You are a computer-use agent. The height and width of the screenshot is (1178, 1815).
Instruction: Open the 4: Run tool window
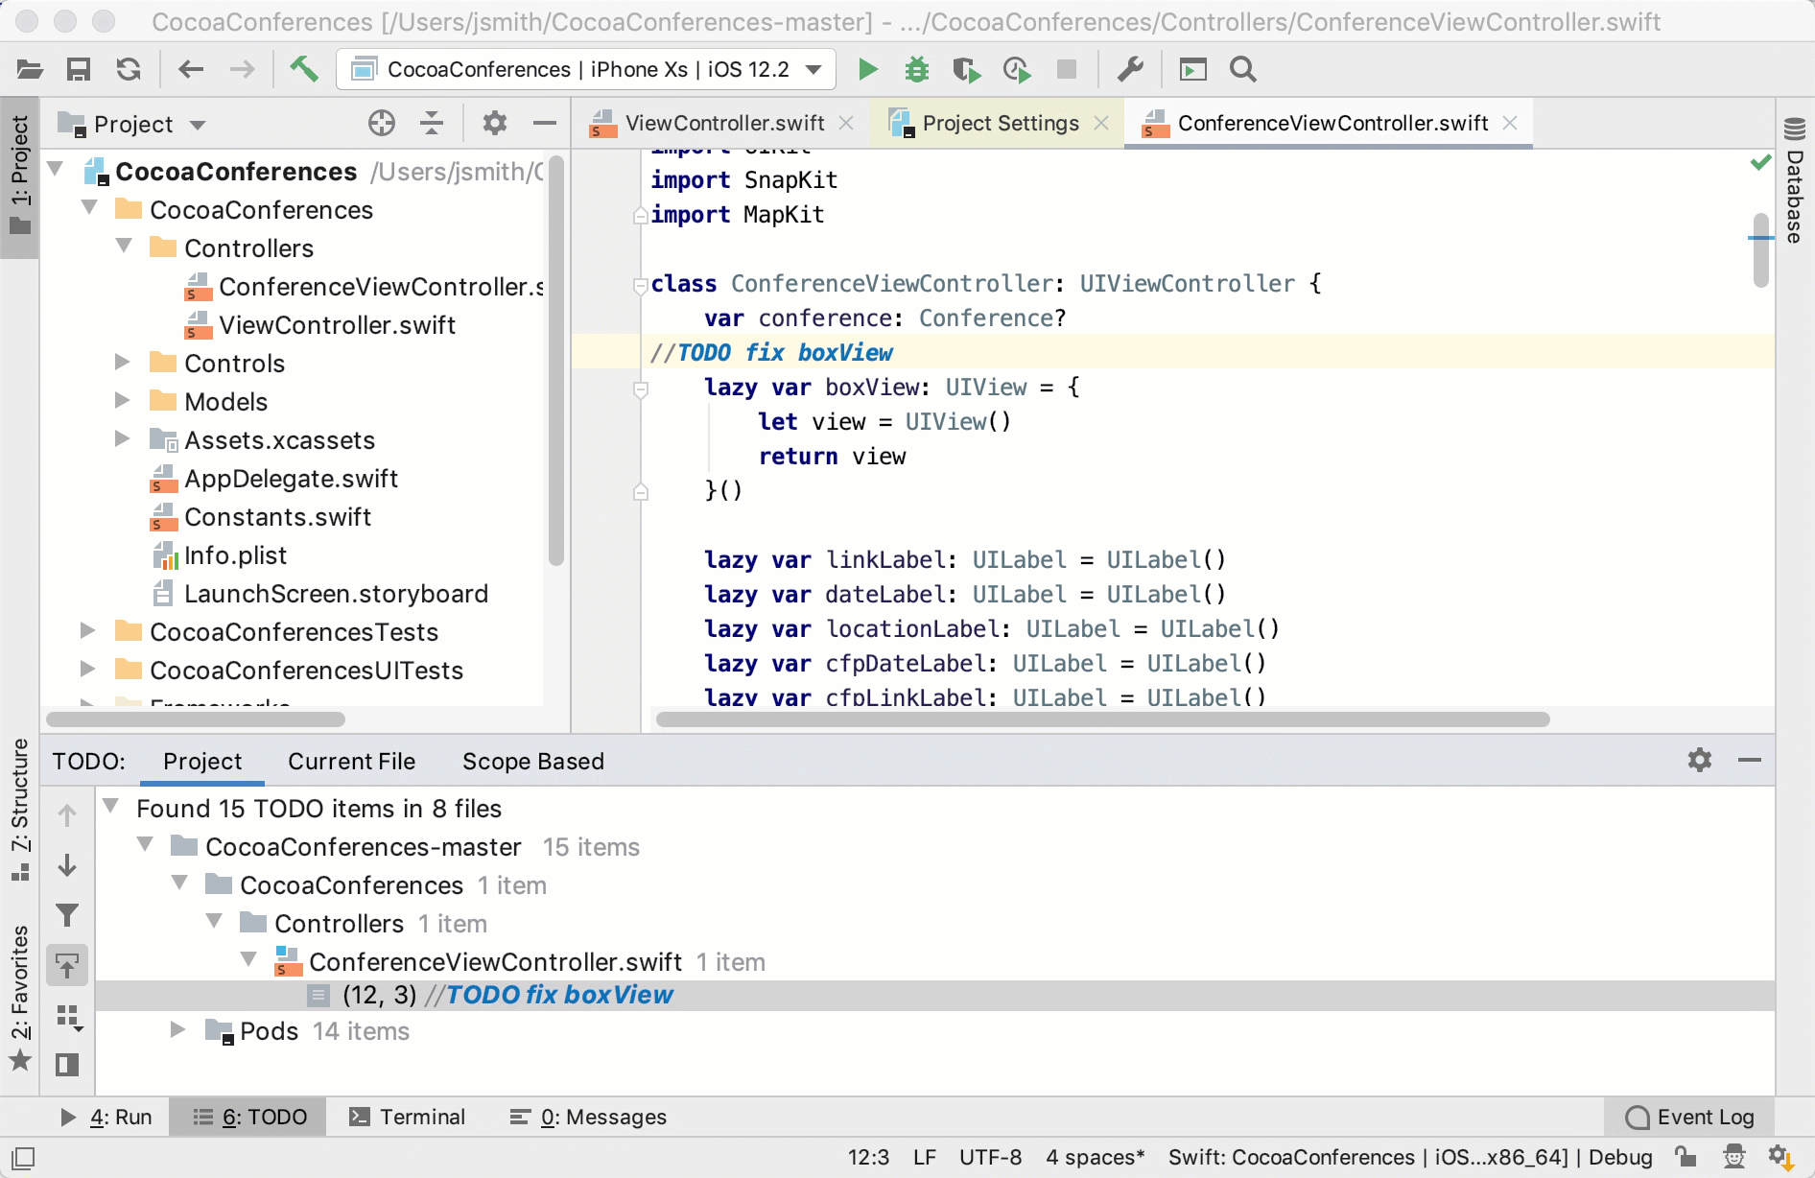106,1117
